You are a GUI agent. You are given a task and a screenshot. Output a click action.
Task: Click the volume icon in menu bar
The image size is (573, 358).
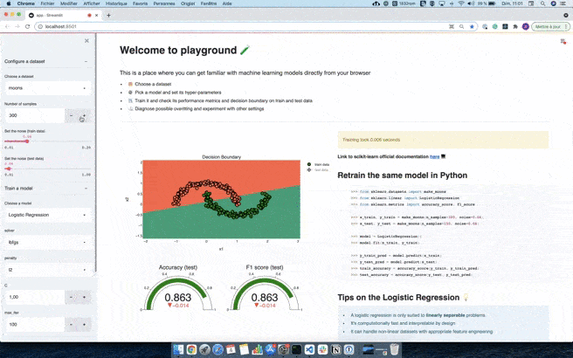point(471,3)
